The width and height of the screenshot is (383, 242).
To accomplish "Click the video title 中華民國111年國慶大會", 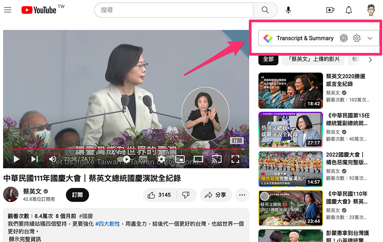I will pyautogui.click(x=92, y=178).
